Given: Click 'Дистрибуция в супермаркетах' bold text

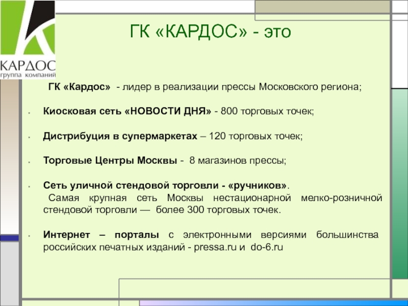Looking at the screenshot, I should pyautogui.click(x=120, y=136).
